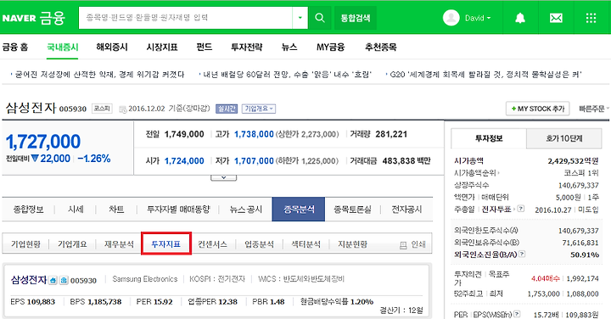The width and height of the screenshot is (611, 319).
Task: Select the MY금융 menu
Action: click(x=330, y=48)
